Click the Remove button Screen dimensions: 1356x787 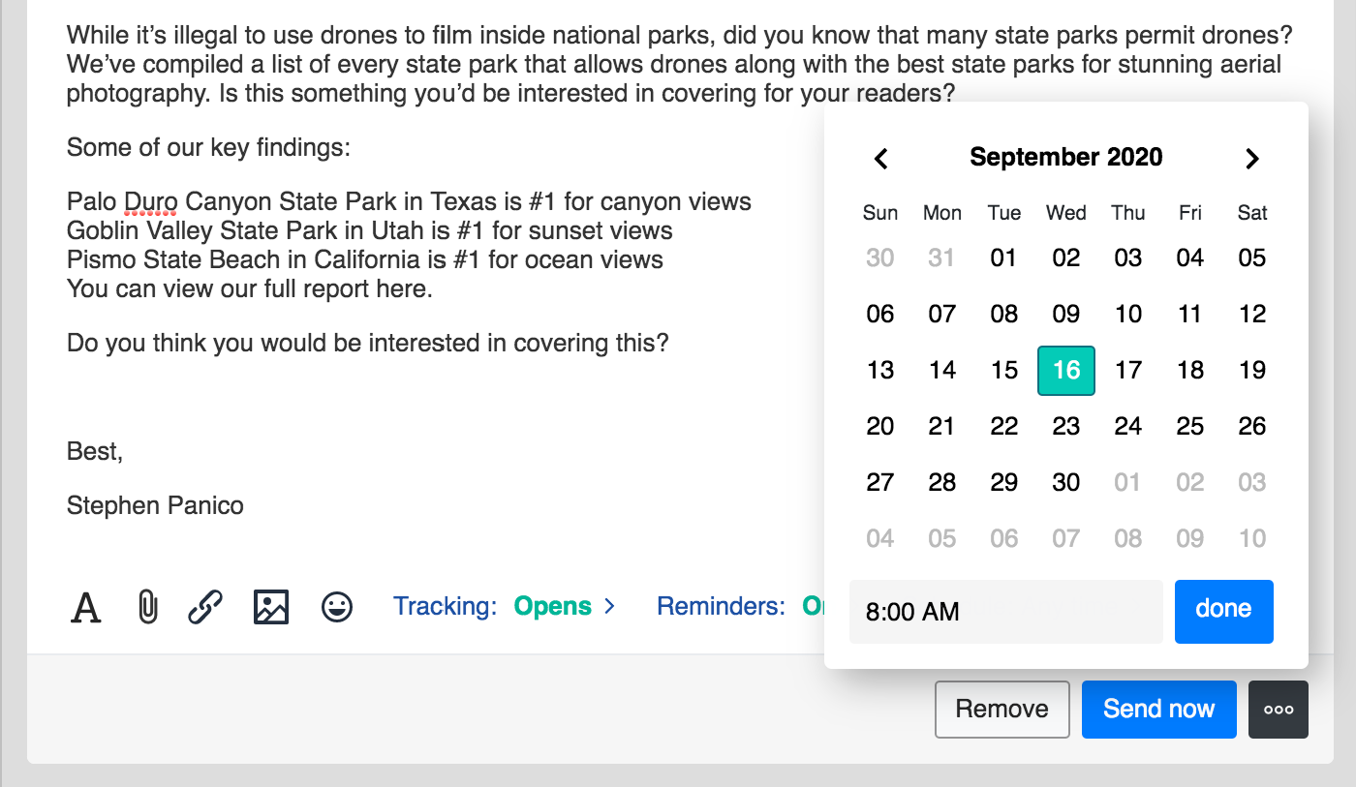click(x=1002, y=710)
